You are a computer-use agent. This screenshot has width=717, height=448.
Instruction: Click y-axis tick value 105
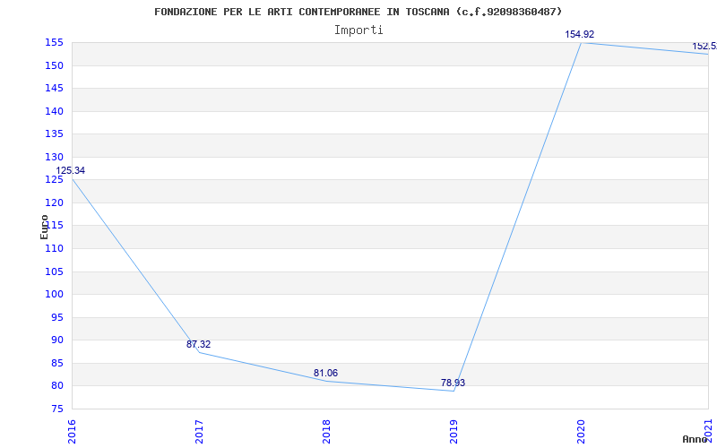(54, 272)
